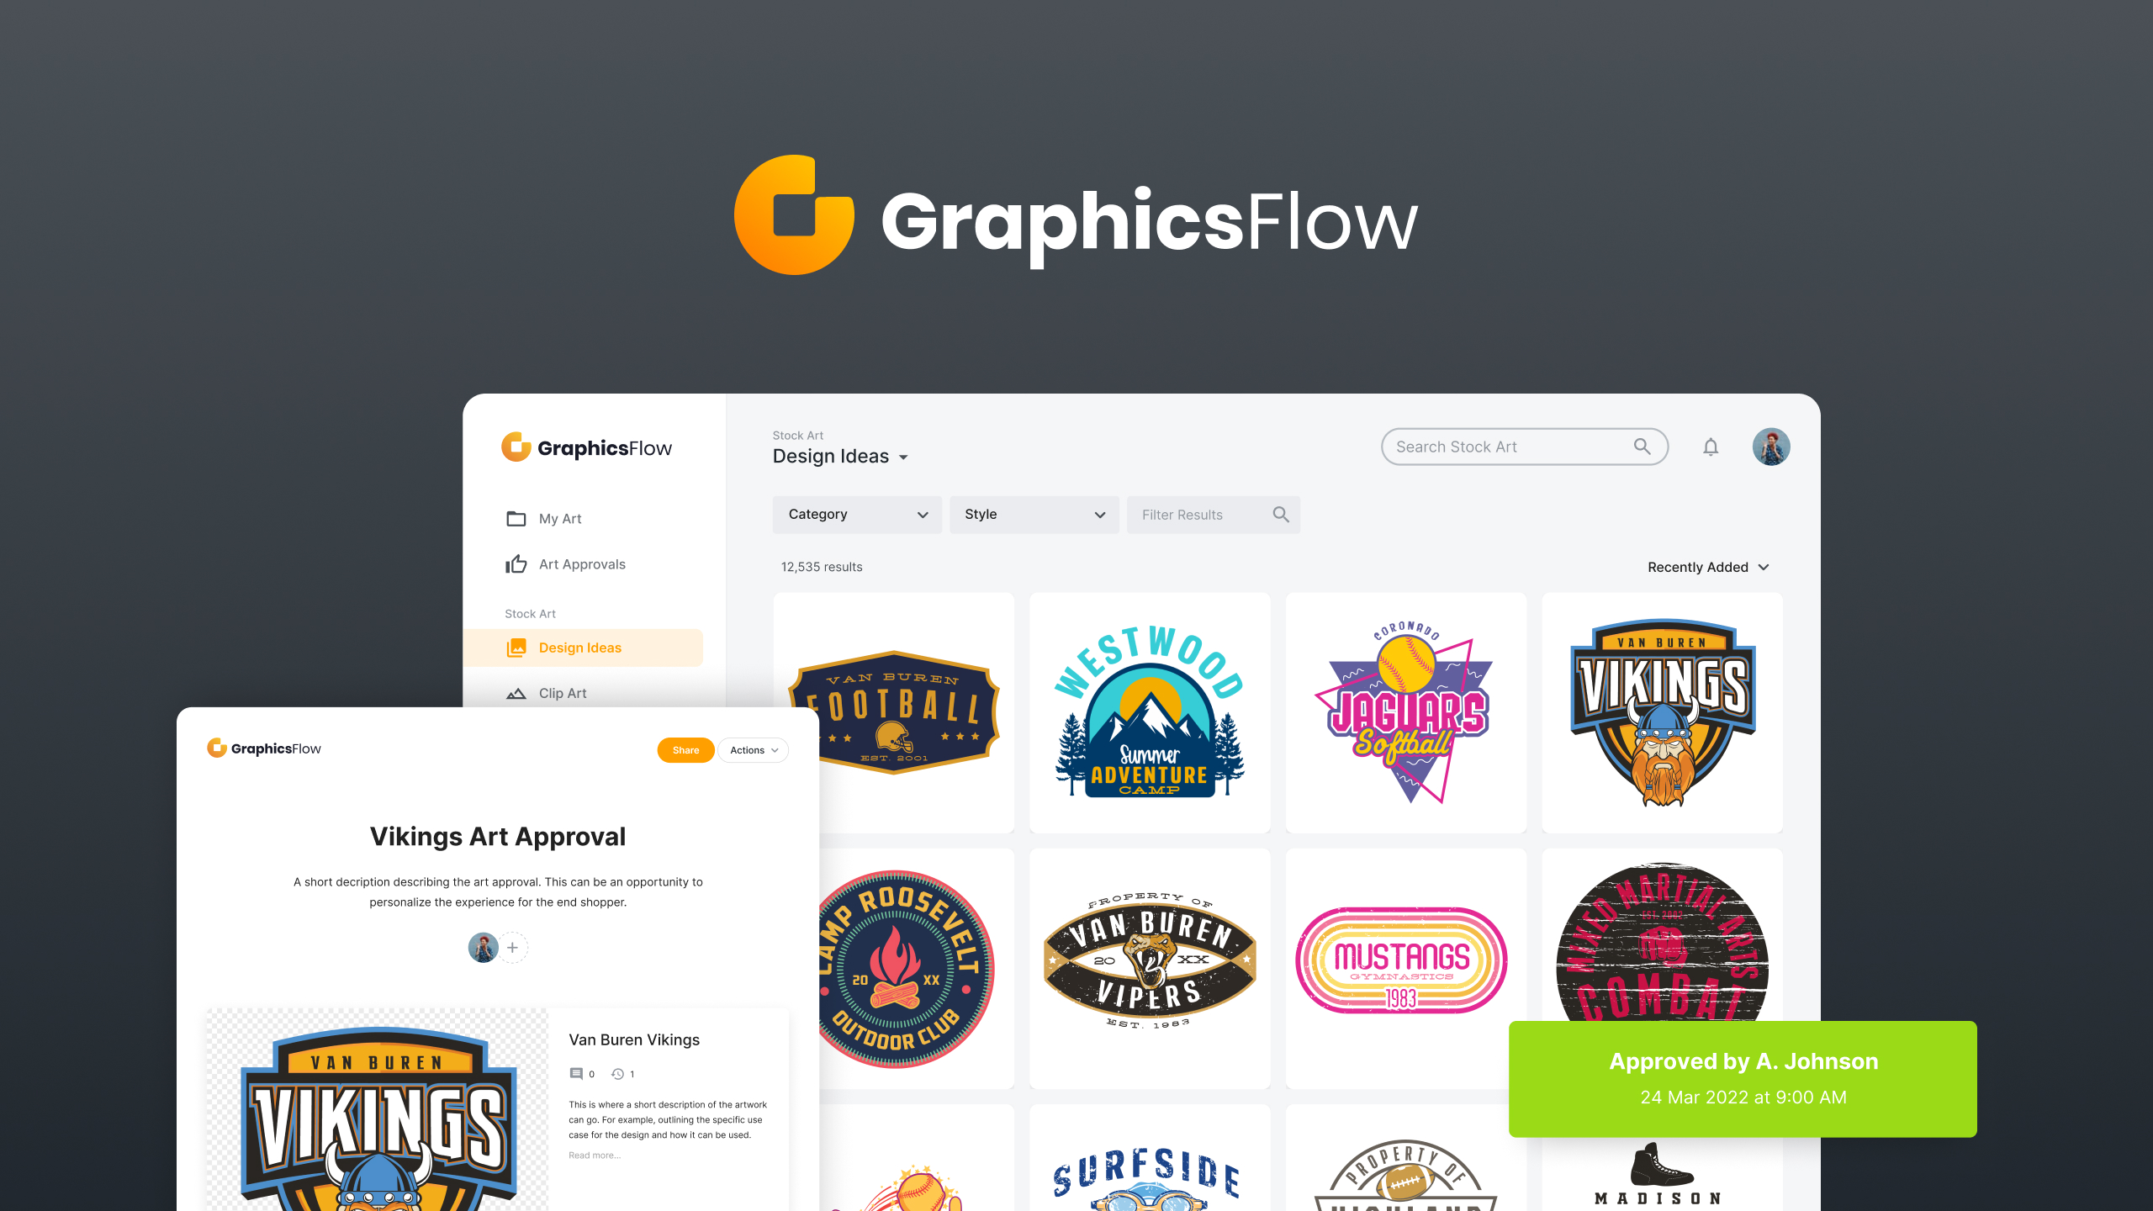2153x1211 pixels.
Task: Click the Style filter dropdown
Action: [1030, 513]
